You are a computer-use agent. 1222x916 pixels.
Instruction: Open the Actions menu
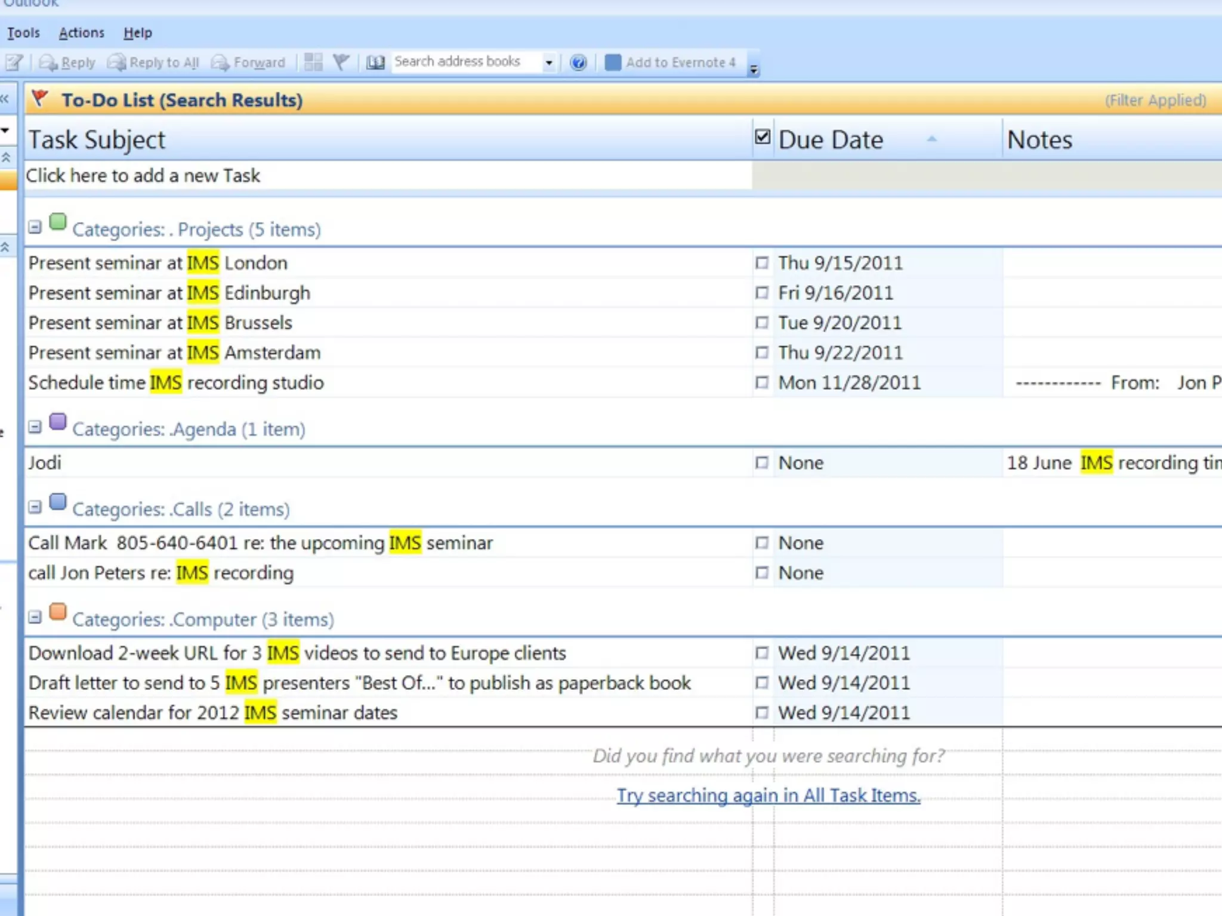pyautogui.click(x=82, y=33)
